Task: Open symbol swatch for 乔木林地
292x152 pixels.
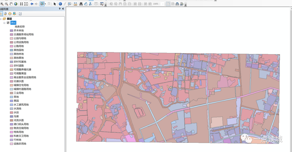Action: [x=11, y=31]
